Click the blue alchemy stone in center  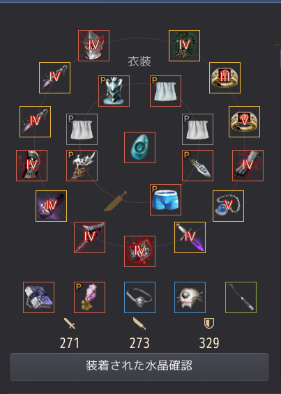(x=139, y=147)
